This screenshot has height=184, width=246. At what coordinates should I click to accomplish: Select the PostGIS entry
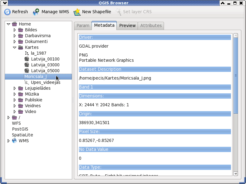click(x=20, y=129)
